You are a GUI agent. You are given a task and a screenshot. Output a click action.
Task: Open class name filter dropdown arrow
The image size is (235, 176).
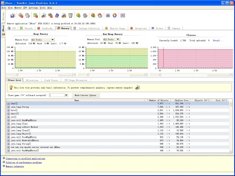(x=66, y=95)
